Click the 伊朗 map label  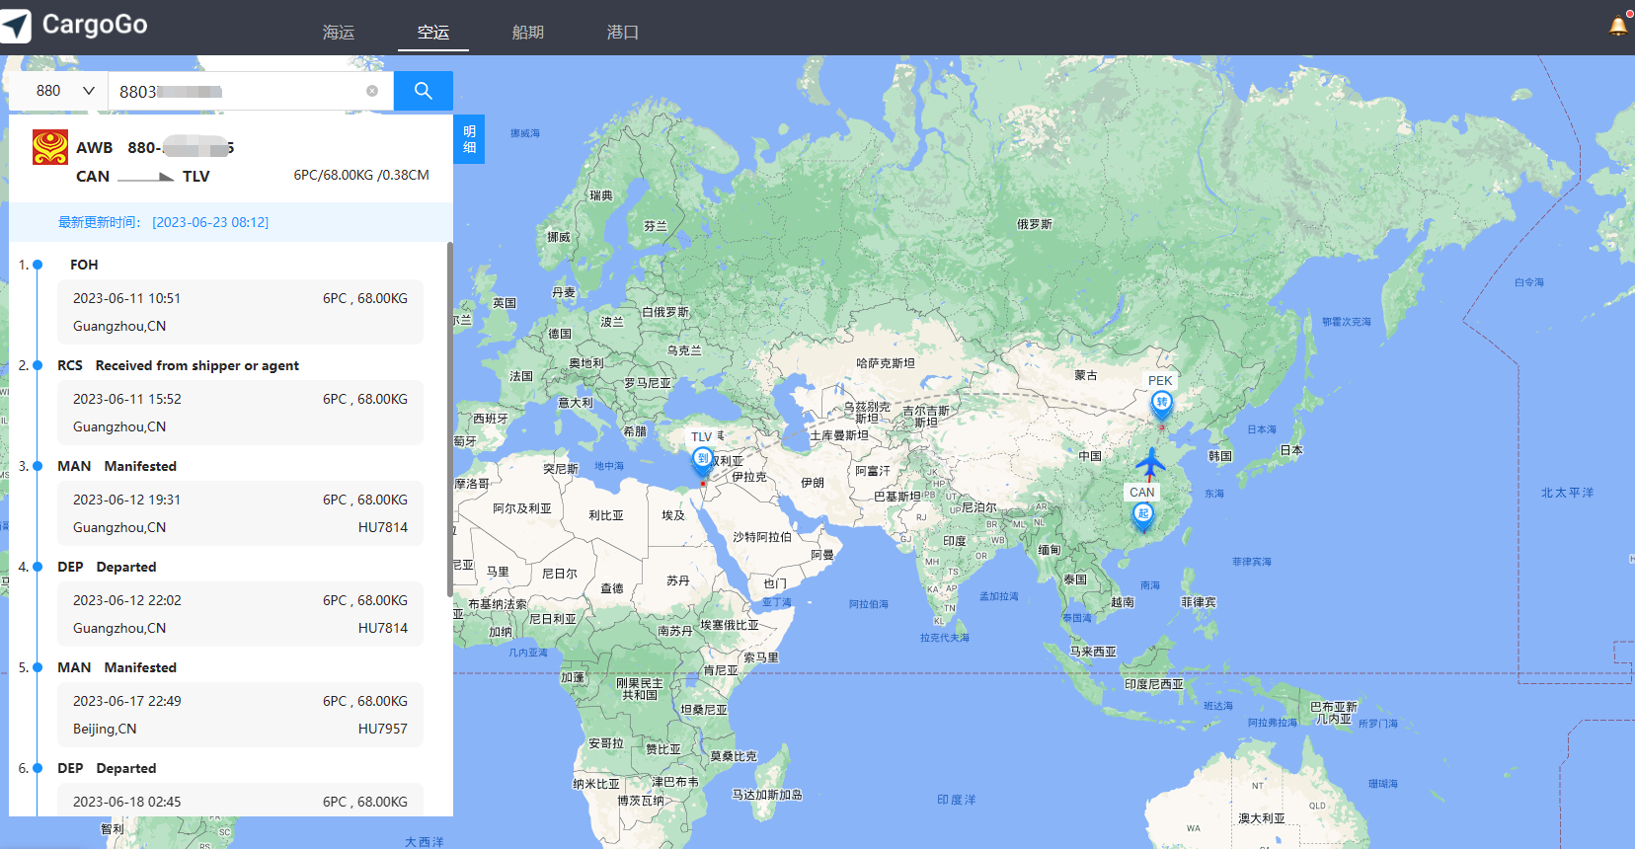pos(813,483)
